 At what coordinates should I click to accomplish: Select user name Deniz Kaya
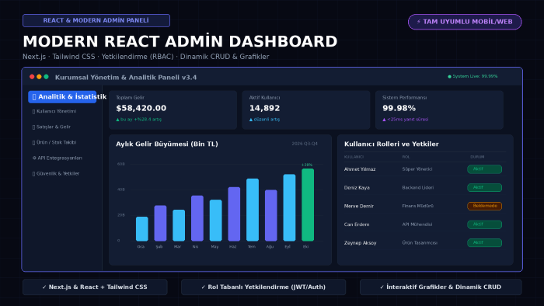(357, 187)
